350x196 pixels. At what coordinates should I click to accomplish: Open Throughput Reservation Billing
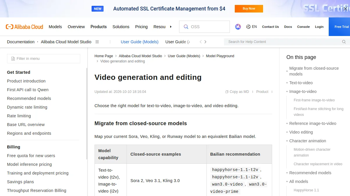point(37,190)
